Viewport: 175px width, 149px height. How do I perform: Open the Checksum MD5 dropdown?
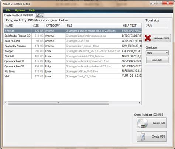tap(157, 53)
